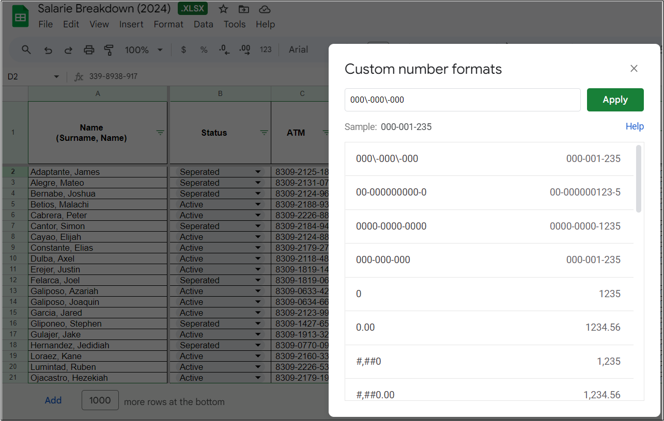Open the Data menu

click(x=203, y=24)
